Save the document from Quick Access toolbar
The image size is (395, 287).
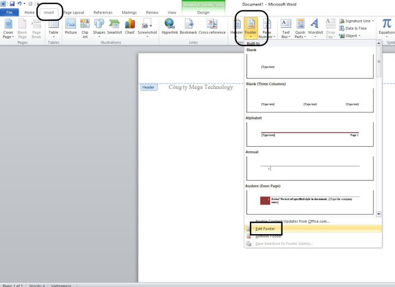click(12, 4)
